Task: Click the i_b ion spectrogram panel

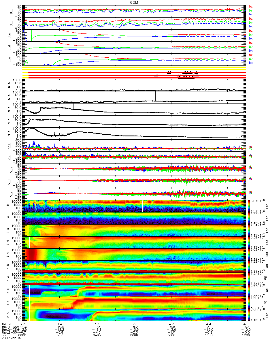Action: (x=135, y=206)
